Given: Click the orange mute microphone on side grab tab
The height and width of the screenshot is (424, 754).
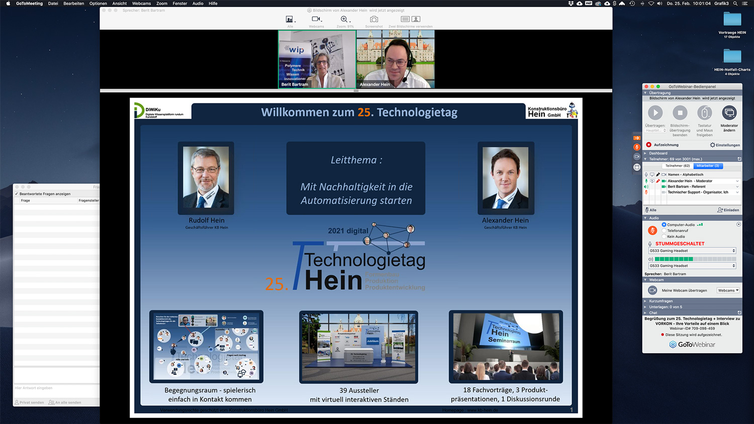Looking at the screenshot, I should point(637,147).
